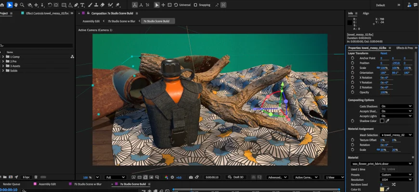Click the Color 01 swatch
The width and height of the screenshot is (419, 192).
[382, 189]
